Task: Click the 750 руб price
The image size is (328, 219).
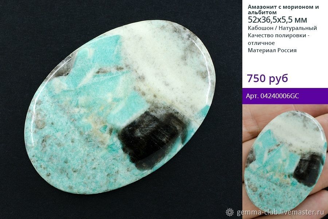Action: 268,78
